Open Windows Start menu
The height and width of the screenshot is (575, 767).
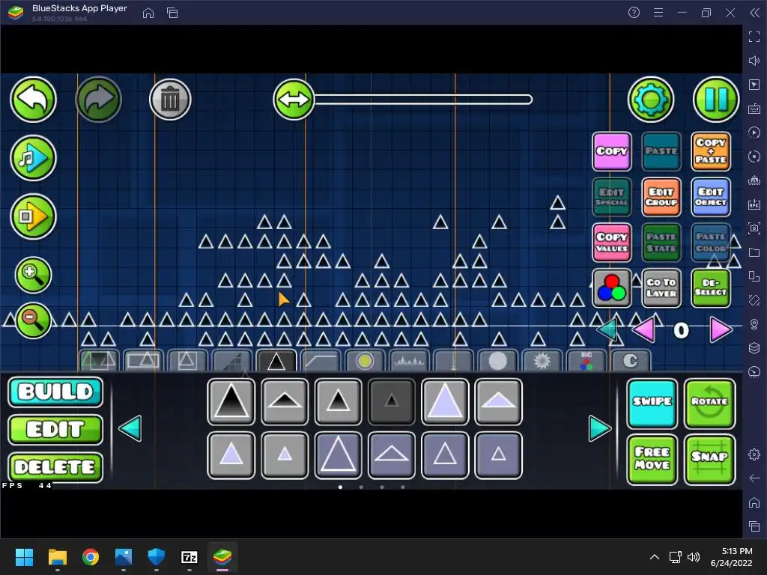(24, 557)
